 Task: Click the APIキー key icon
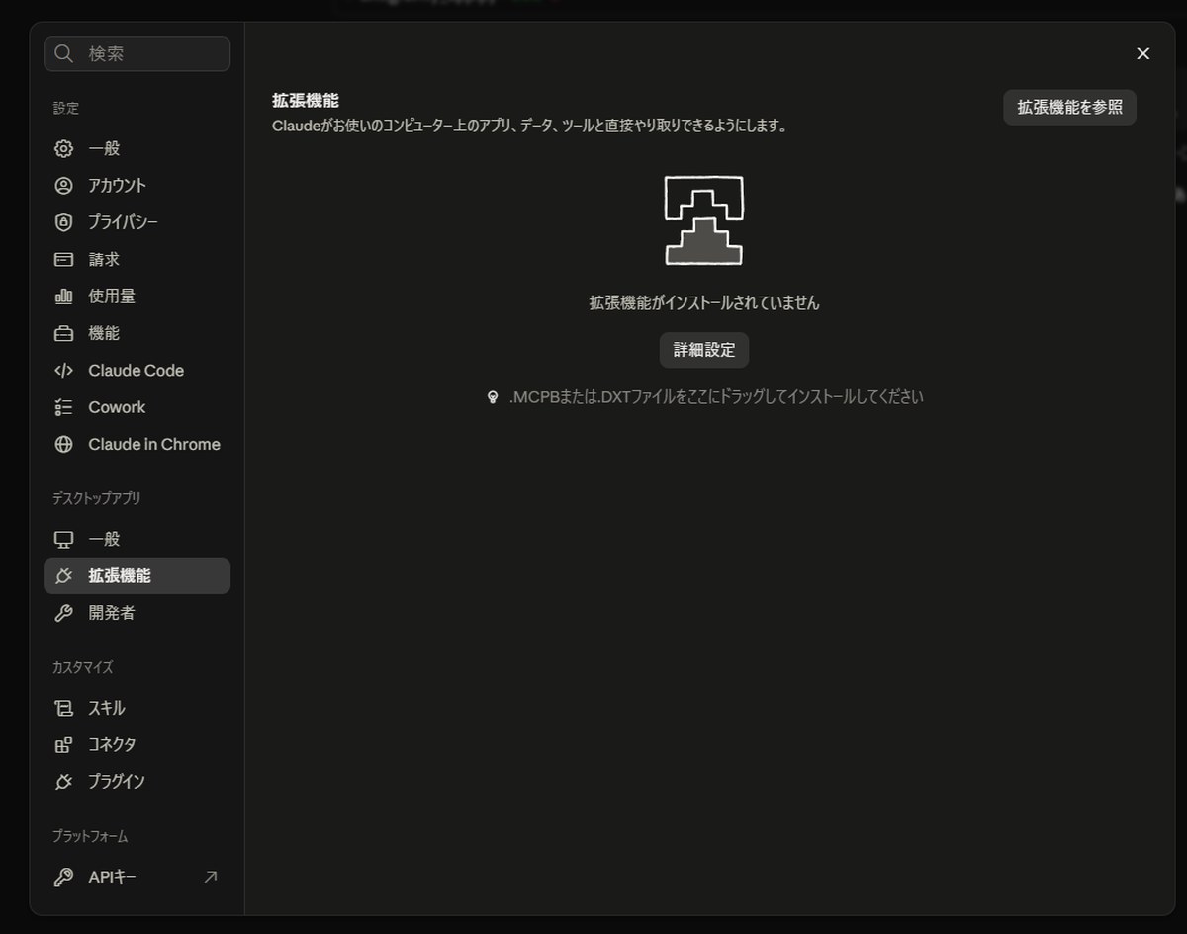tap(64, 877)
